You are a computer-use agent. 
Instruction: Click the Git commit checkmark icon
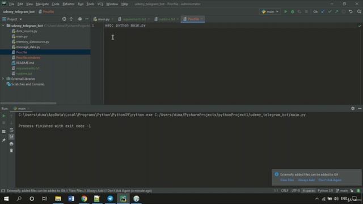coord(330,11)
